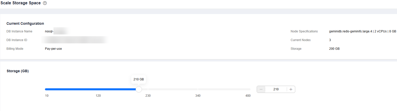The height and width of the screenshot is (111, 397).
Task: Click the Storage (GB) section heading
Action: (x=17, y=71)
